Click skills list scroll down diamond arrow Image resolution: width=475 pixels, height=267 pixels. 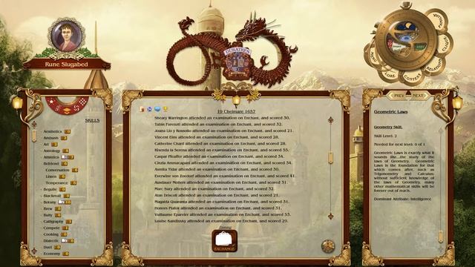pyautogui.click(x=34, y=251)
